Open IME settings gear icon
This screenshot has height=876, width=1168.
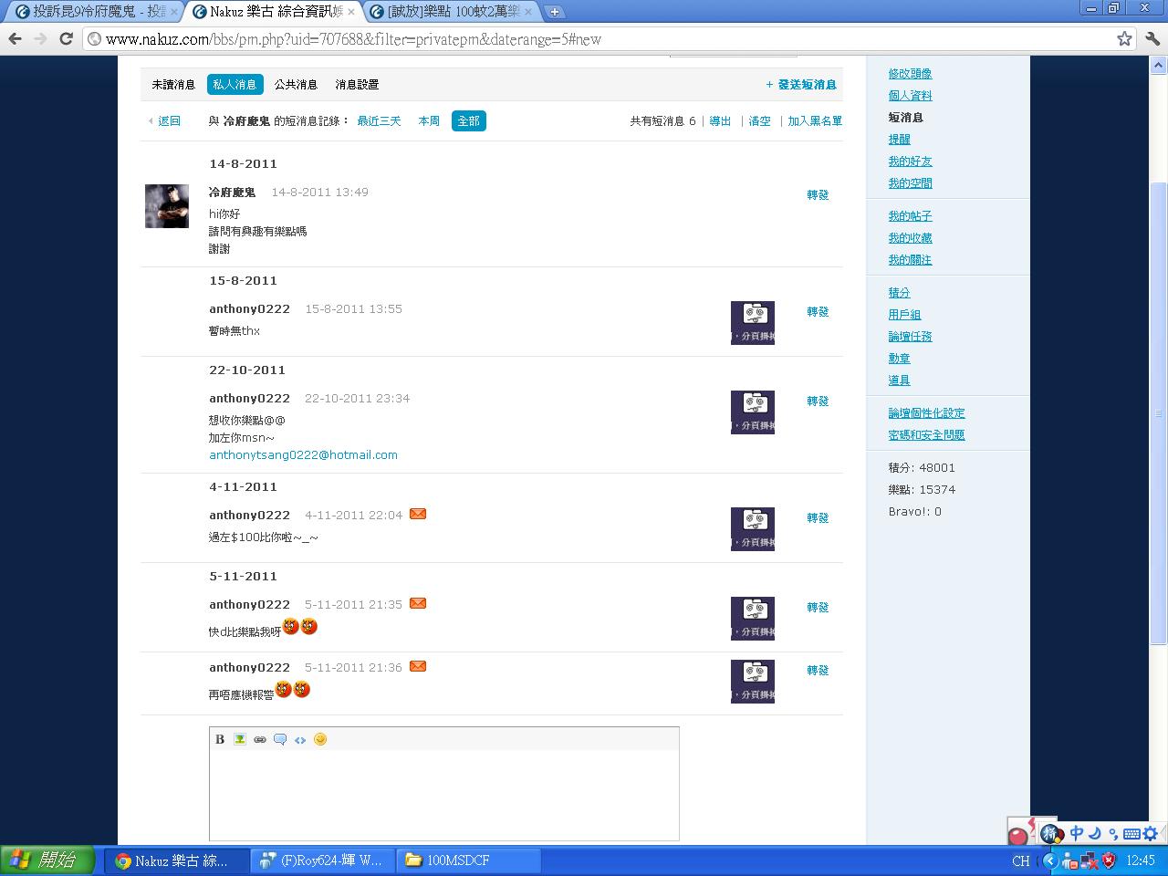coord(1151,833)
